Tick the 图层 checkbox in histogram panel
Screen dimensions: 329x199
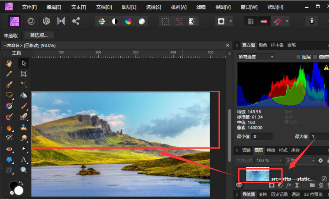[x=298, y=57]
